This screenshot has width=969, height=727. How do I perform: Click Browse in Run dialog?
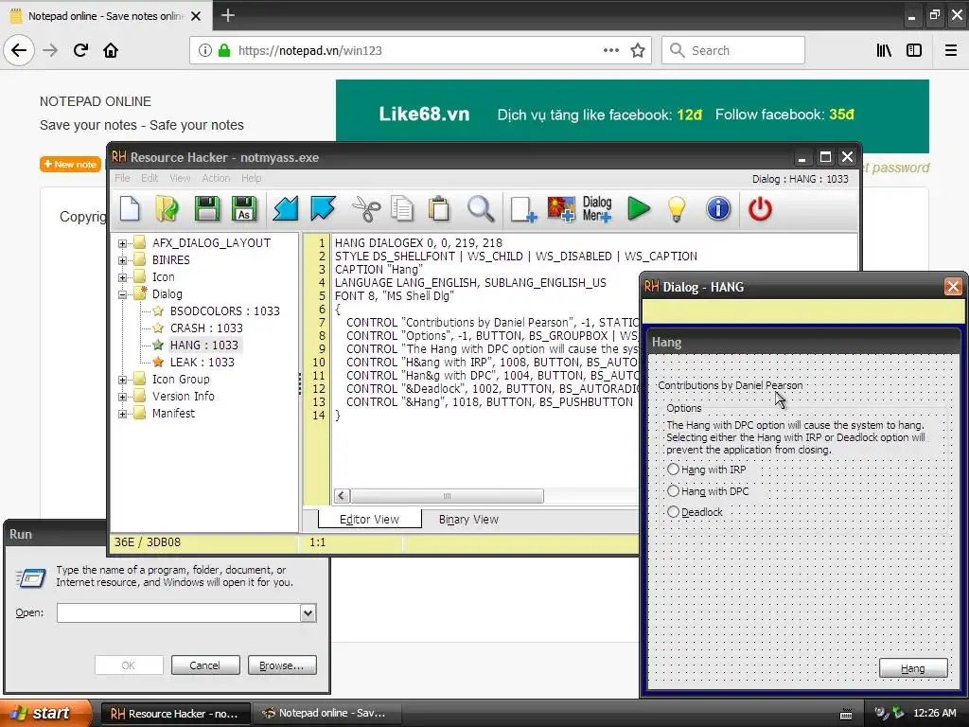(x=282, y=665)
